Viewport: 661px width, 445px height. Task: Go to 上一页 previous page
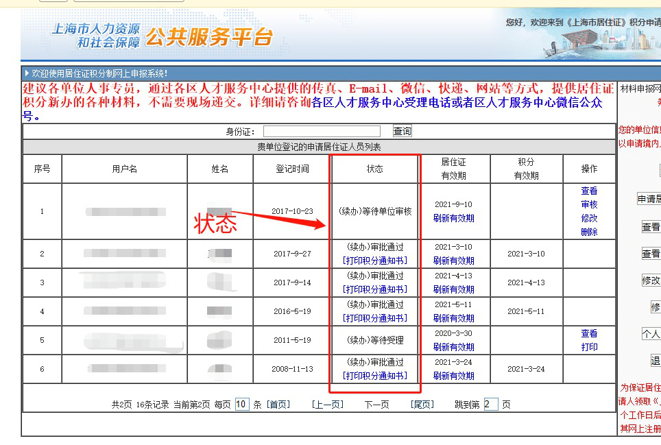point(328,405)
